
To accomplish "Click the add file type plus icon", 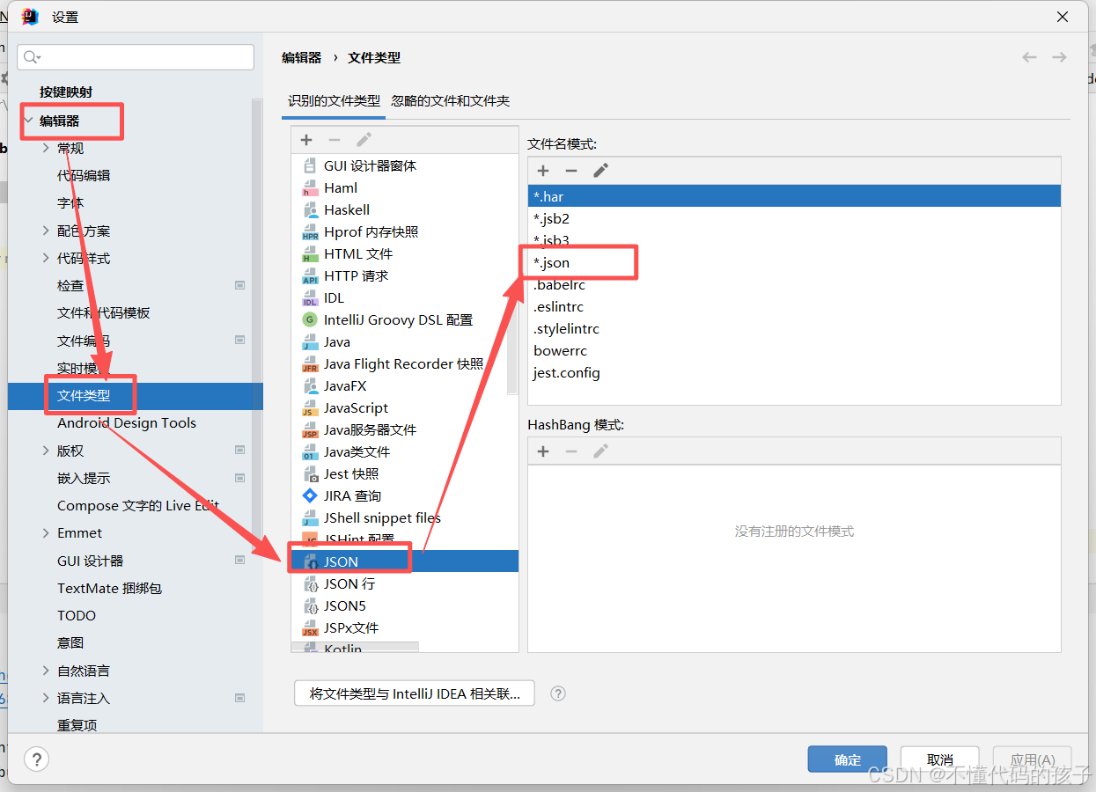I will 306,140.
